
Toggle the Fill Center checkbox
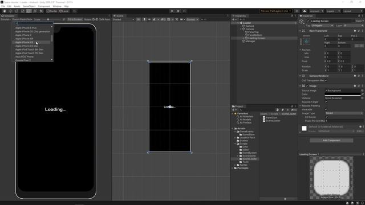326,117
